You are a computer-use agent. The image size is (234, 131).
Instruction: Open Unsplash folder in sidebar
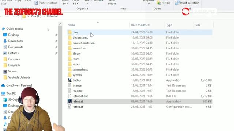(14, 65)
